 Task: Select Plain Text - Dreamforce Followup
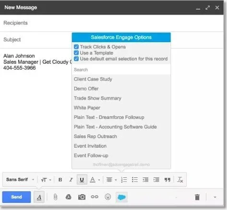click(x=121, y=117)
